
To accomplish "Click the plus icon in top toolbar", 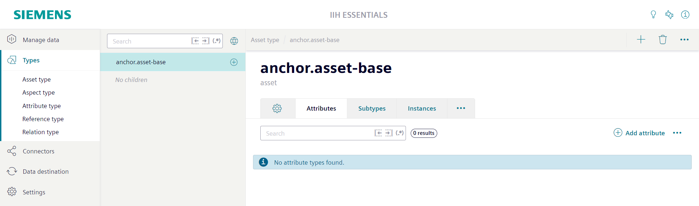I will pyautogui.click(x=641, y=40).
